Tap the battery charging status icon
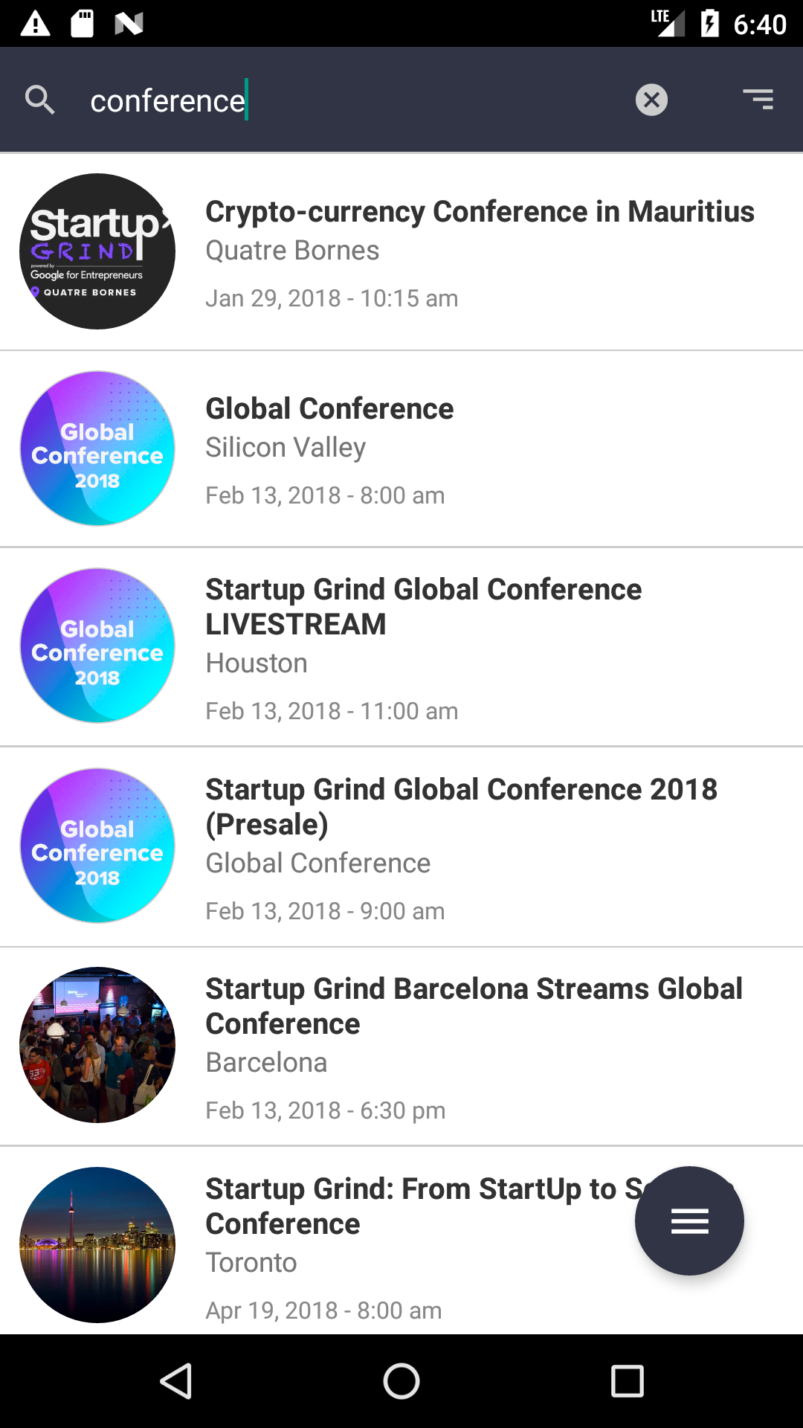The width and height of the screenshot is (803, 1428). click(x=709, y=24)
